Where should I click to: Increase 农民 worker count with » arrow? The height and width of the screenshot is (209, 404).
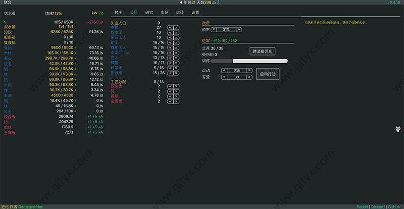pyautogui.click(x=177, y=28)
